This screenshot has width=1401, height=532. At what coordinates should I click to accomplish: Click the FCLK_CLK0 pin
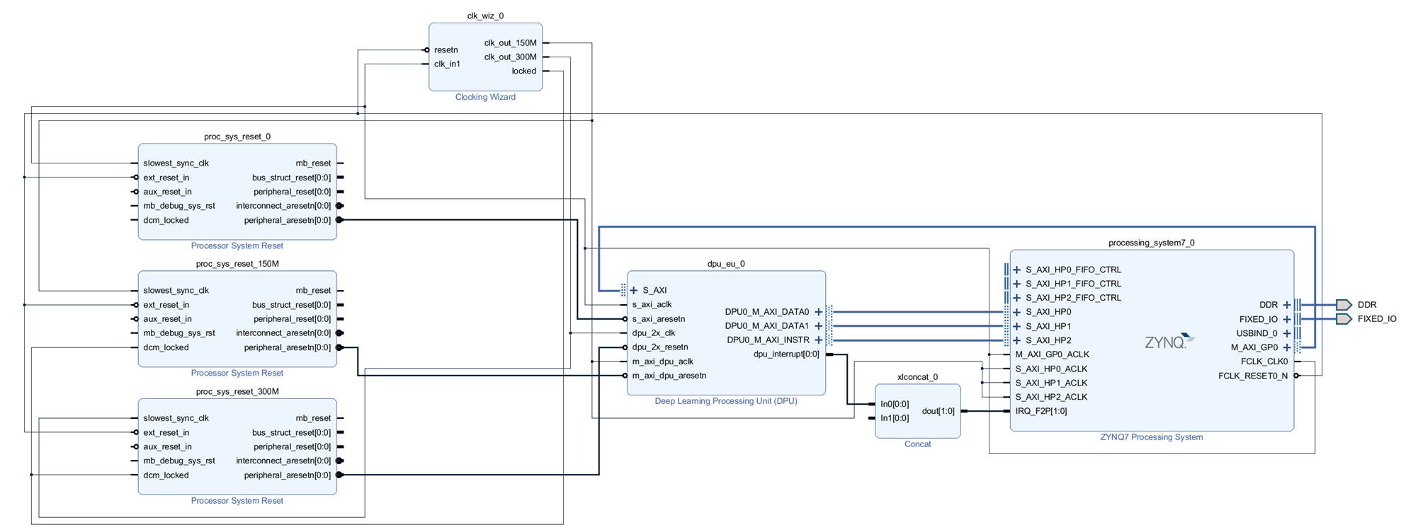1264,362
